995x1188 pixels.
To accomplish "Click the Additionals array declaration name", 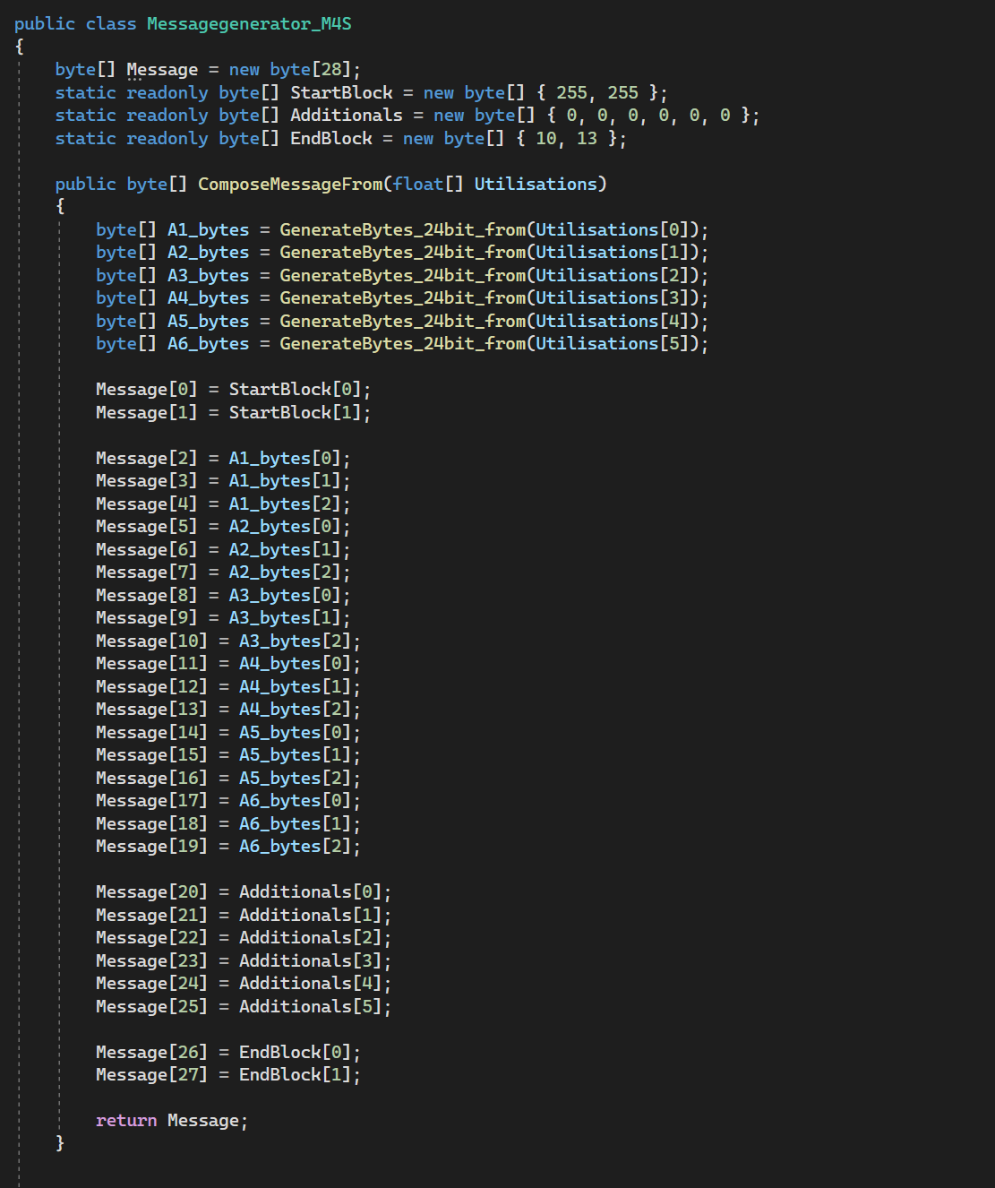I will point(347,116).
